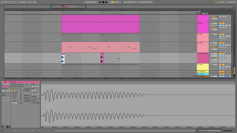Arm the Bass MIDI track numbered 6
Screen dimensions: 237x133
(x=229, y=43)
